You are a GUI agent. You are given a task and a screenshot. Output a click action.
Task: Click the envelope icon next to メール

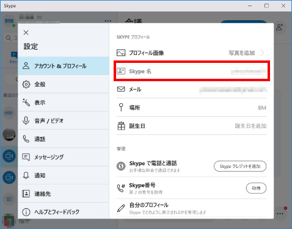coord(121,89)
